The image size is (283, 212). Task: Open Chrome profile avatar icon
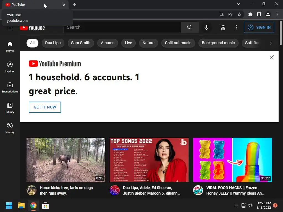268,14
